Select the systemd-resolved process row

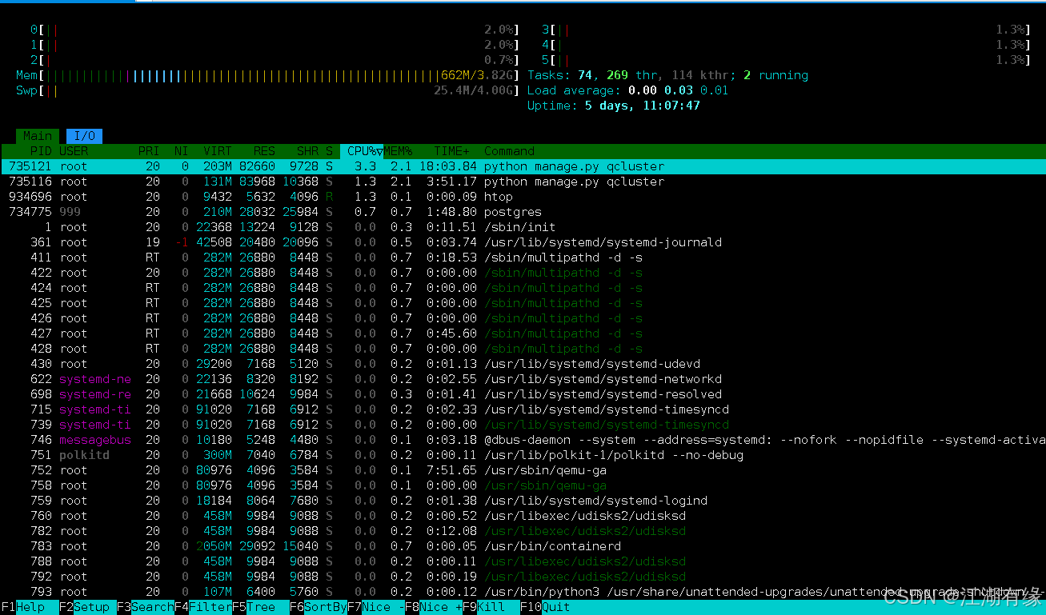point(523,394)
